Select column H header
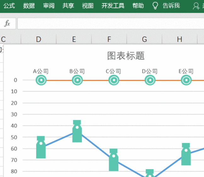 [x=179, y=39]
